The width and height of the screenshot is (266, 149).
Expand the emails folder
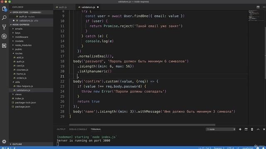tap(19, 29)
